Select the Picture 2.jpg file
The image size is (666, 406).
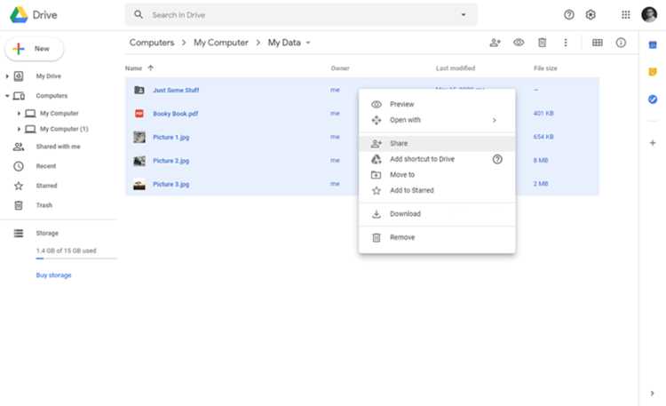click(170, 161)
